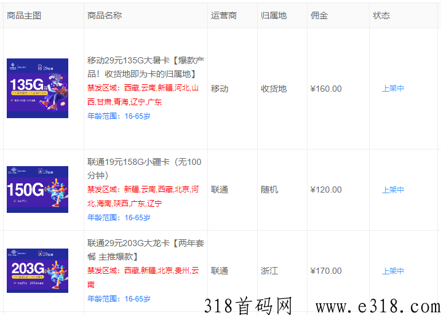Click restricted regions text of 135G大暑卡
The width and height of the screenshot is (441, 315).
143,95
